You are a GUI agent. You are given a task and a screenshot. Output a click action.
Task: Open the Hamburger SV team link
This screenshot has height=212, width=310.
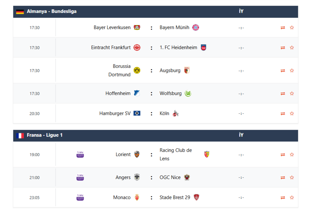115,113
